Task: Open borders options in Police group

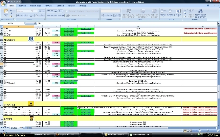Action: tap(32, 16)
